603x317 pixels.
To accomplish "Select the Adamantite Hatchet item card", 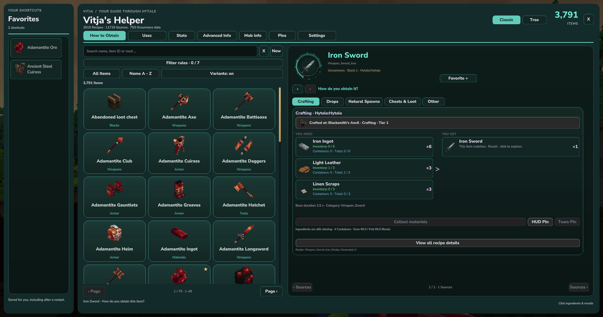I will tap(244, 197).
